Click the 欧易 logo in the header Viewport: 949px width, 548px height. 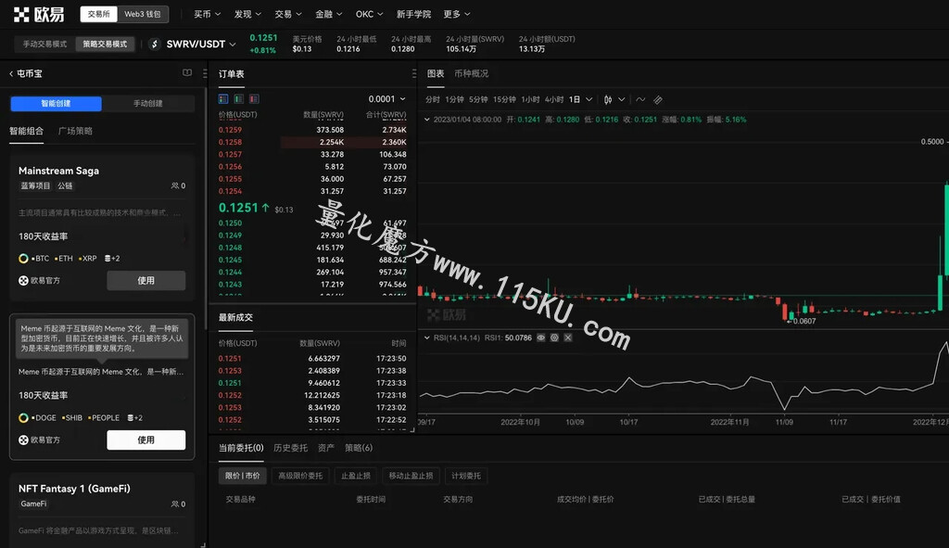[39, 14]
